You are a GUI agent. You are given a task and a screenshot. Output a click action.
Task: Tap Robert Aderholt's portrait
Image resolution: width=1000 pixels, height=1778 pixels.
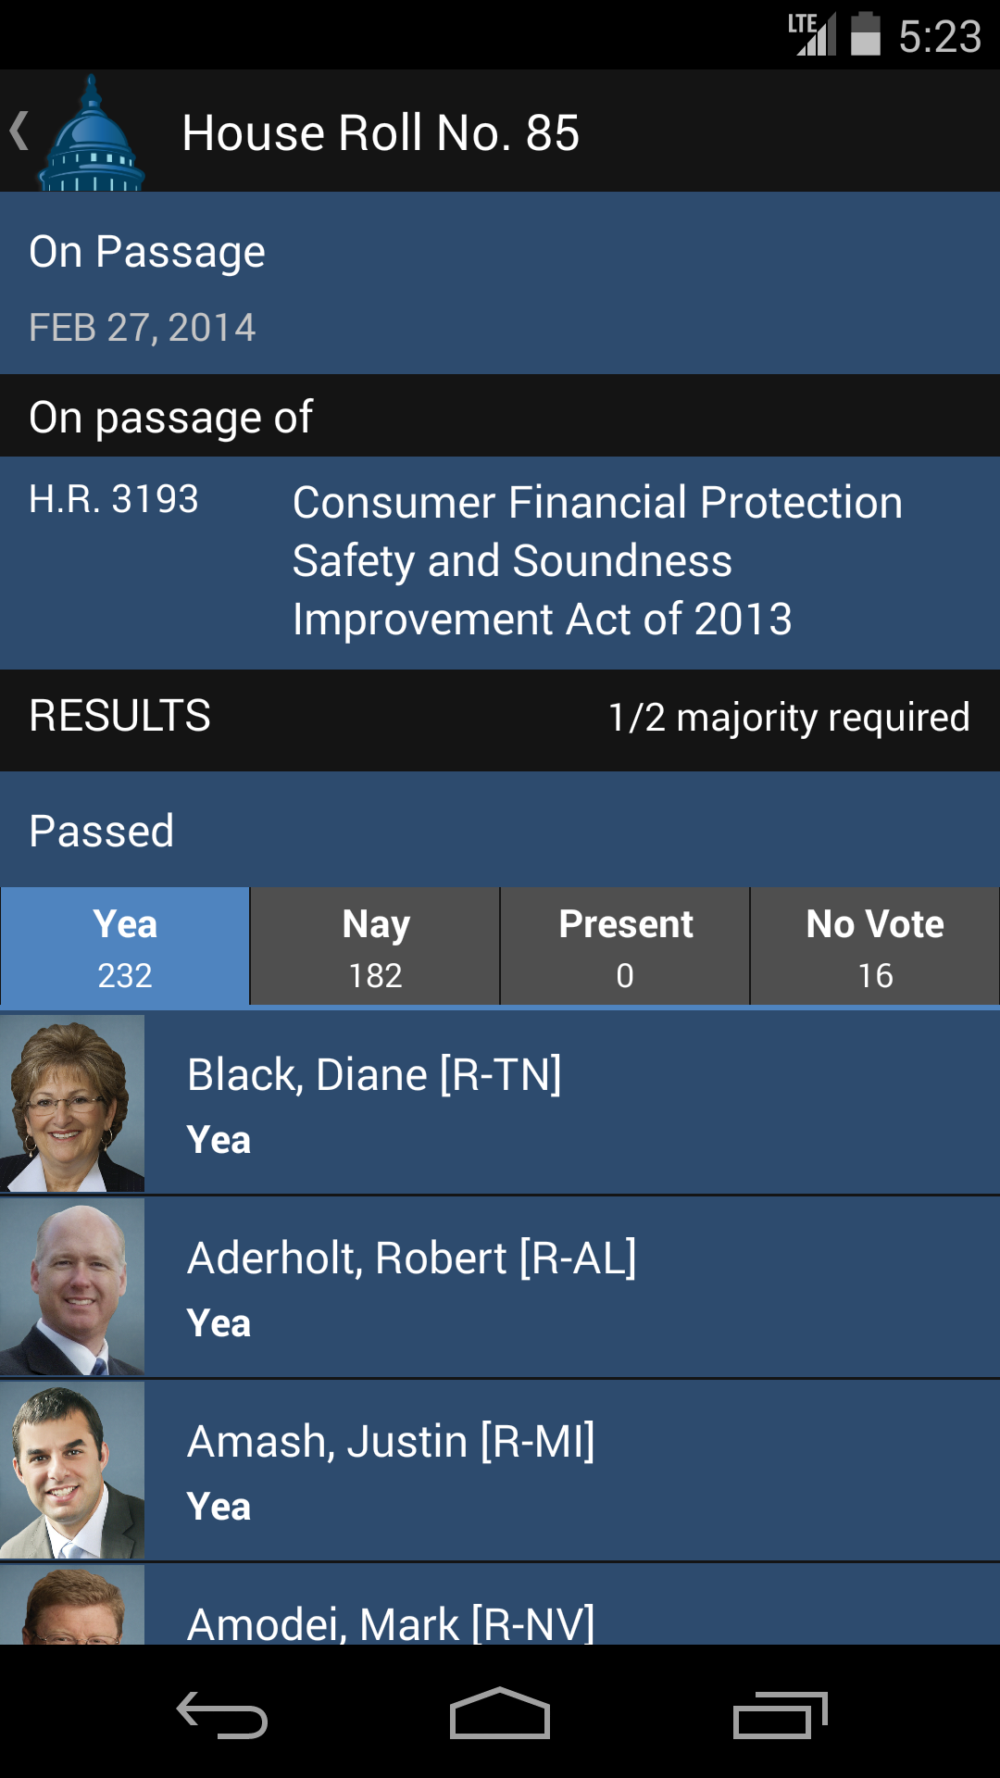point(72,1286)
